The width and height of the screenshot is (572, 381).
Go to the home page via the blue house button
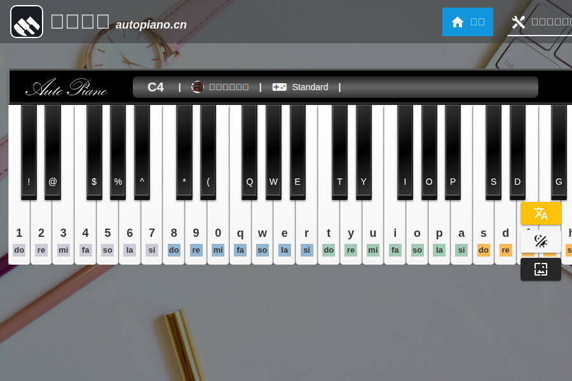click(468, 22)
